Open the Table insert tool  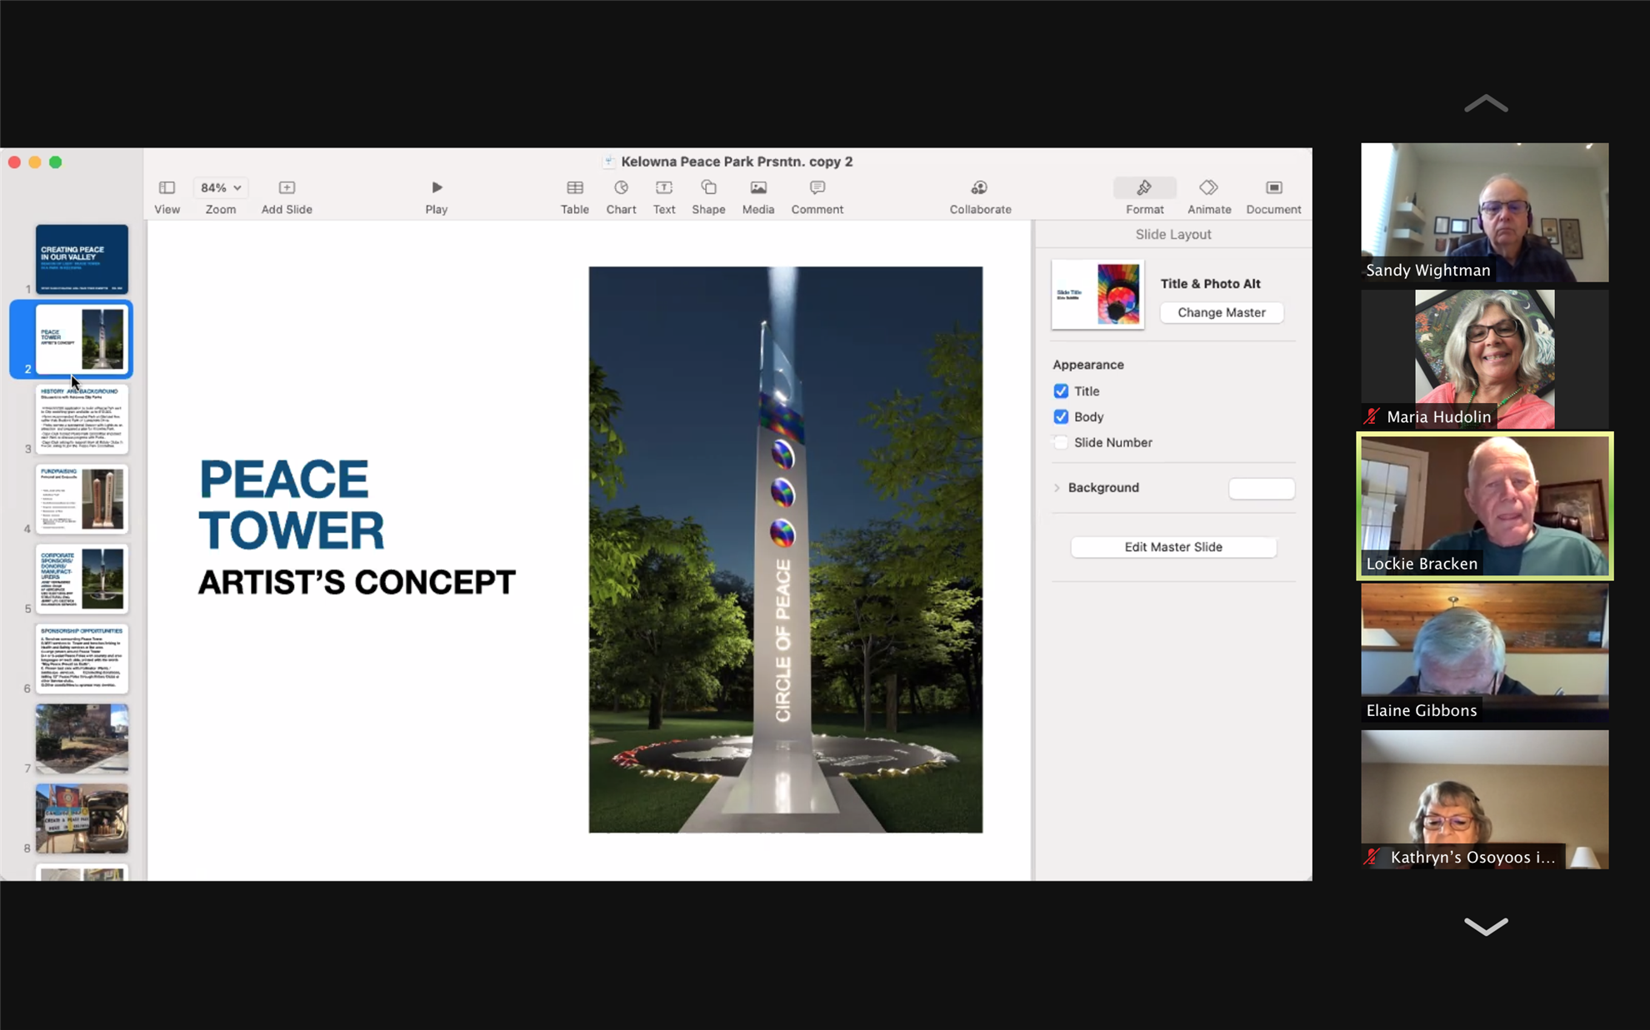(574, 187)
